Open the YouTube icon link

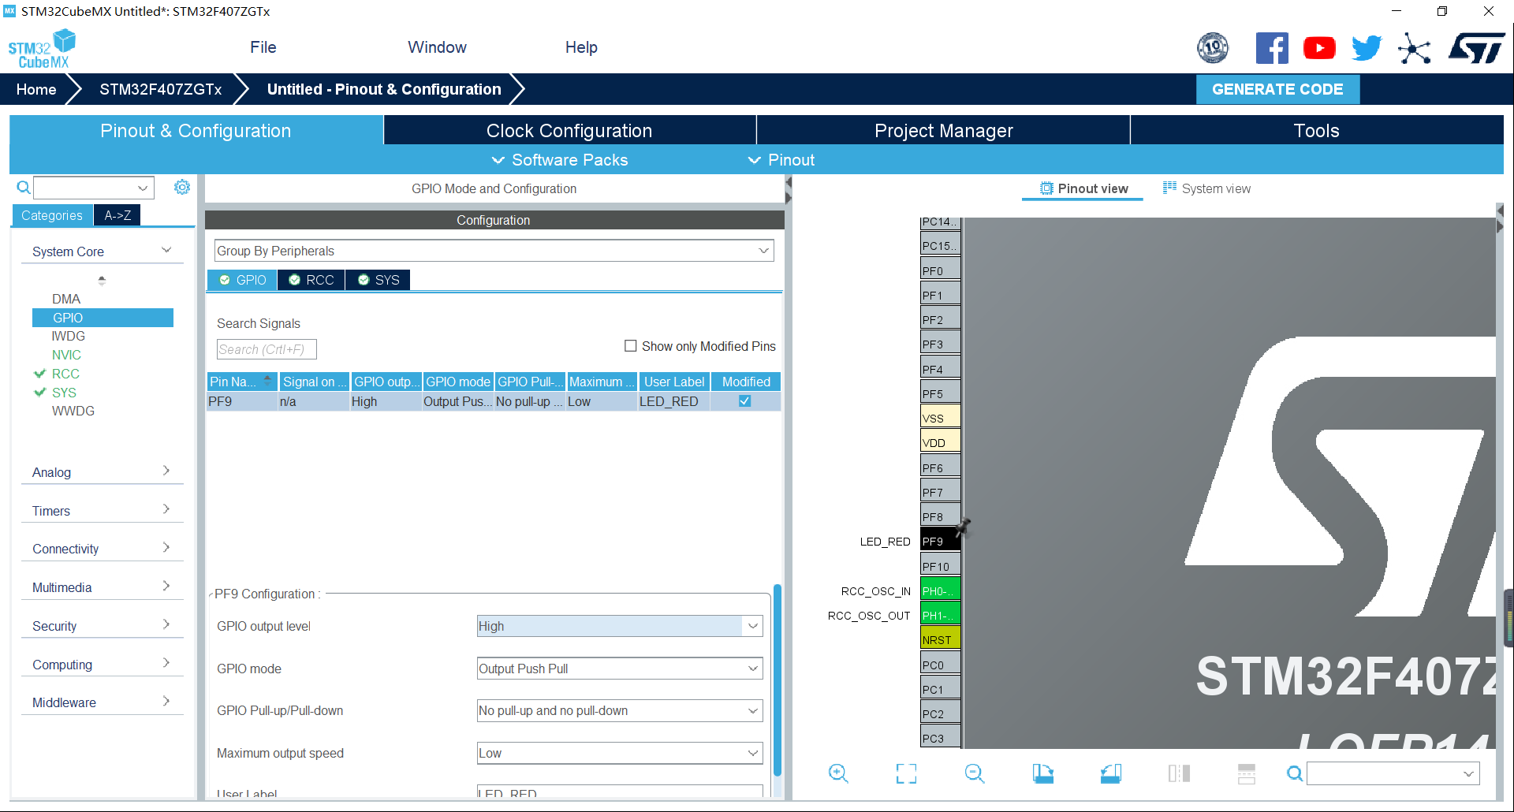tap(1319, 48)
